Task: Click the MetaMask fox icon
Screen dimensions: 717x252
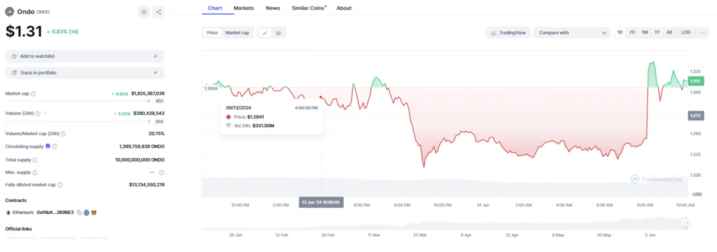Action: pyautogui.click(x=94, y=213)
